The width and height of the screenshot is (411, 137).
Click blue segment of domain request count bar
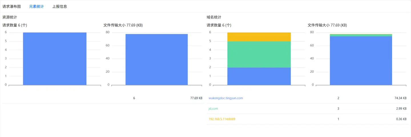pyautogui.click(x=259, y=76)
